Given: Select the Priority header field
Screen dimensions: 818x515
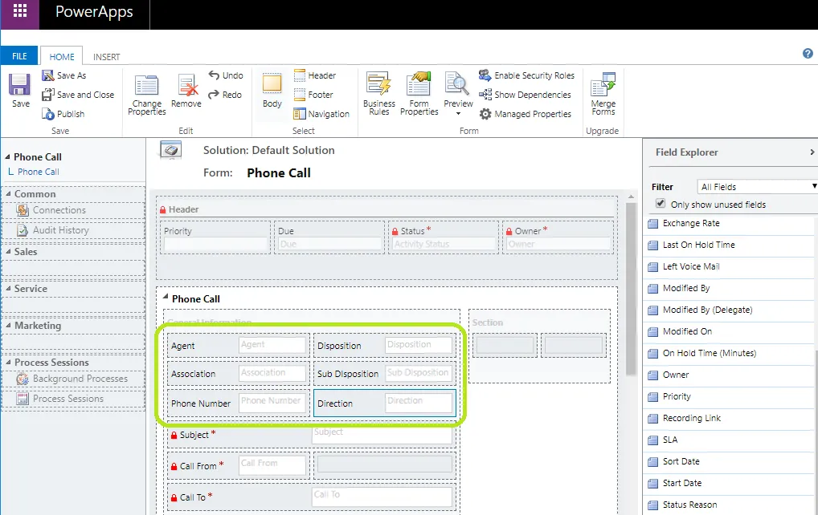Looking at the screenshot, I should pos(215,237).
